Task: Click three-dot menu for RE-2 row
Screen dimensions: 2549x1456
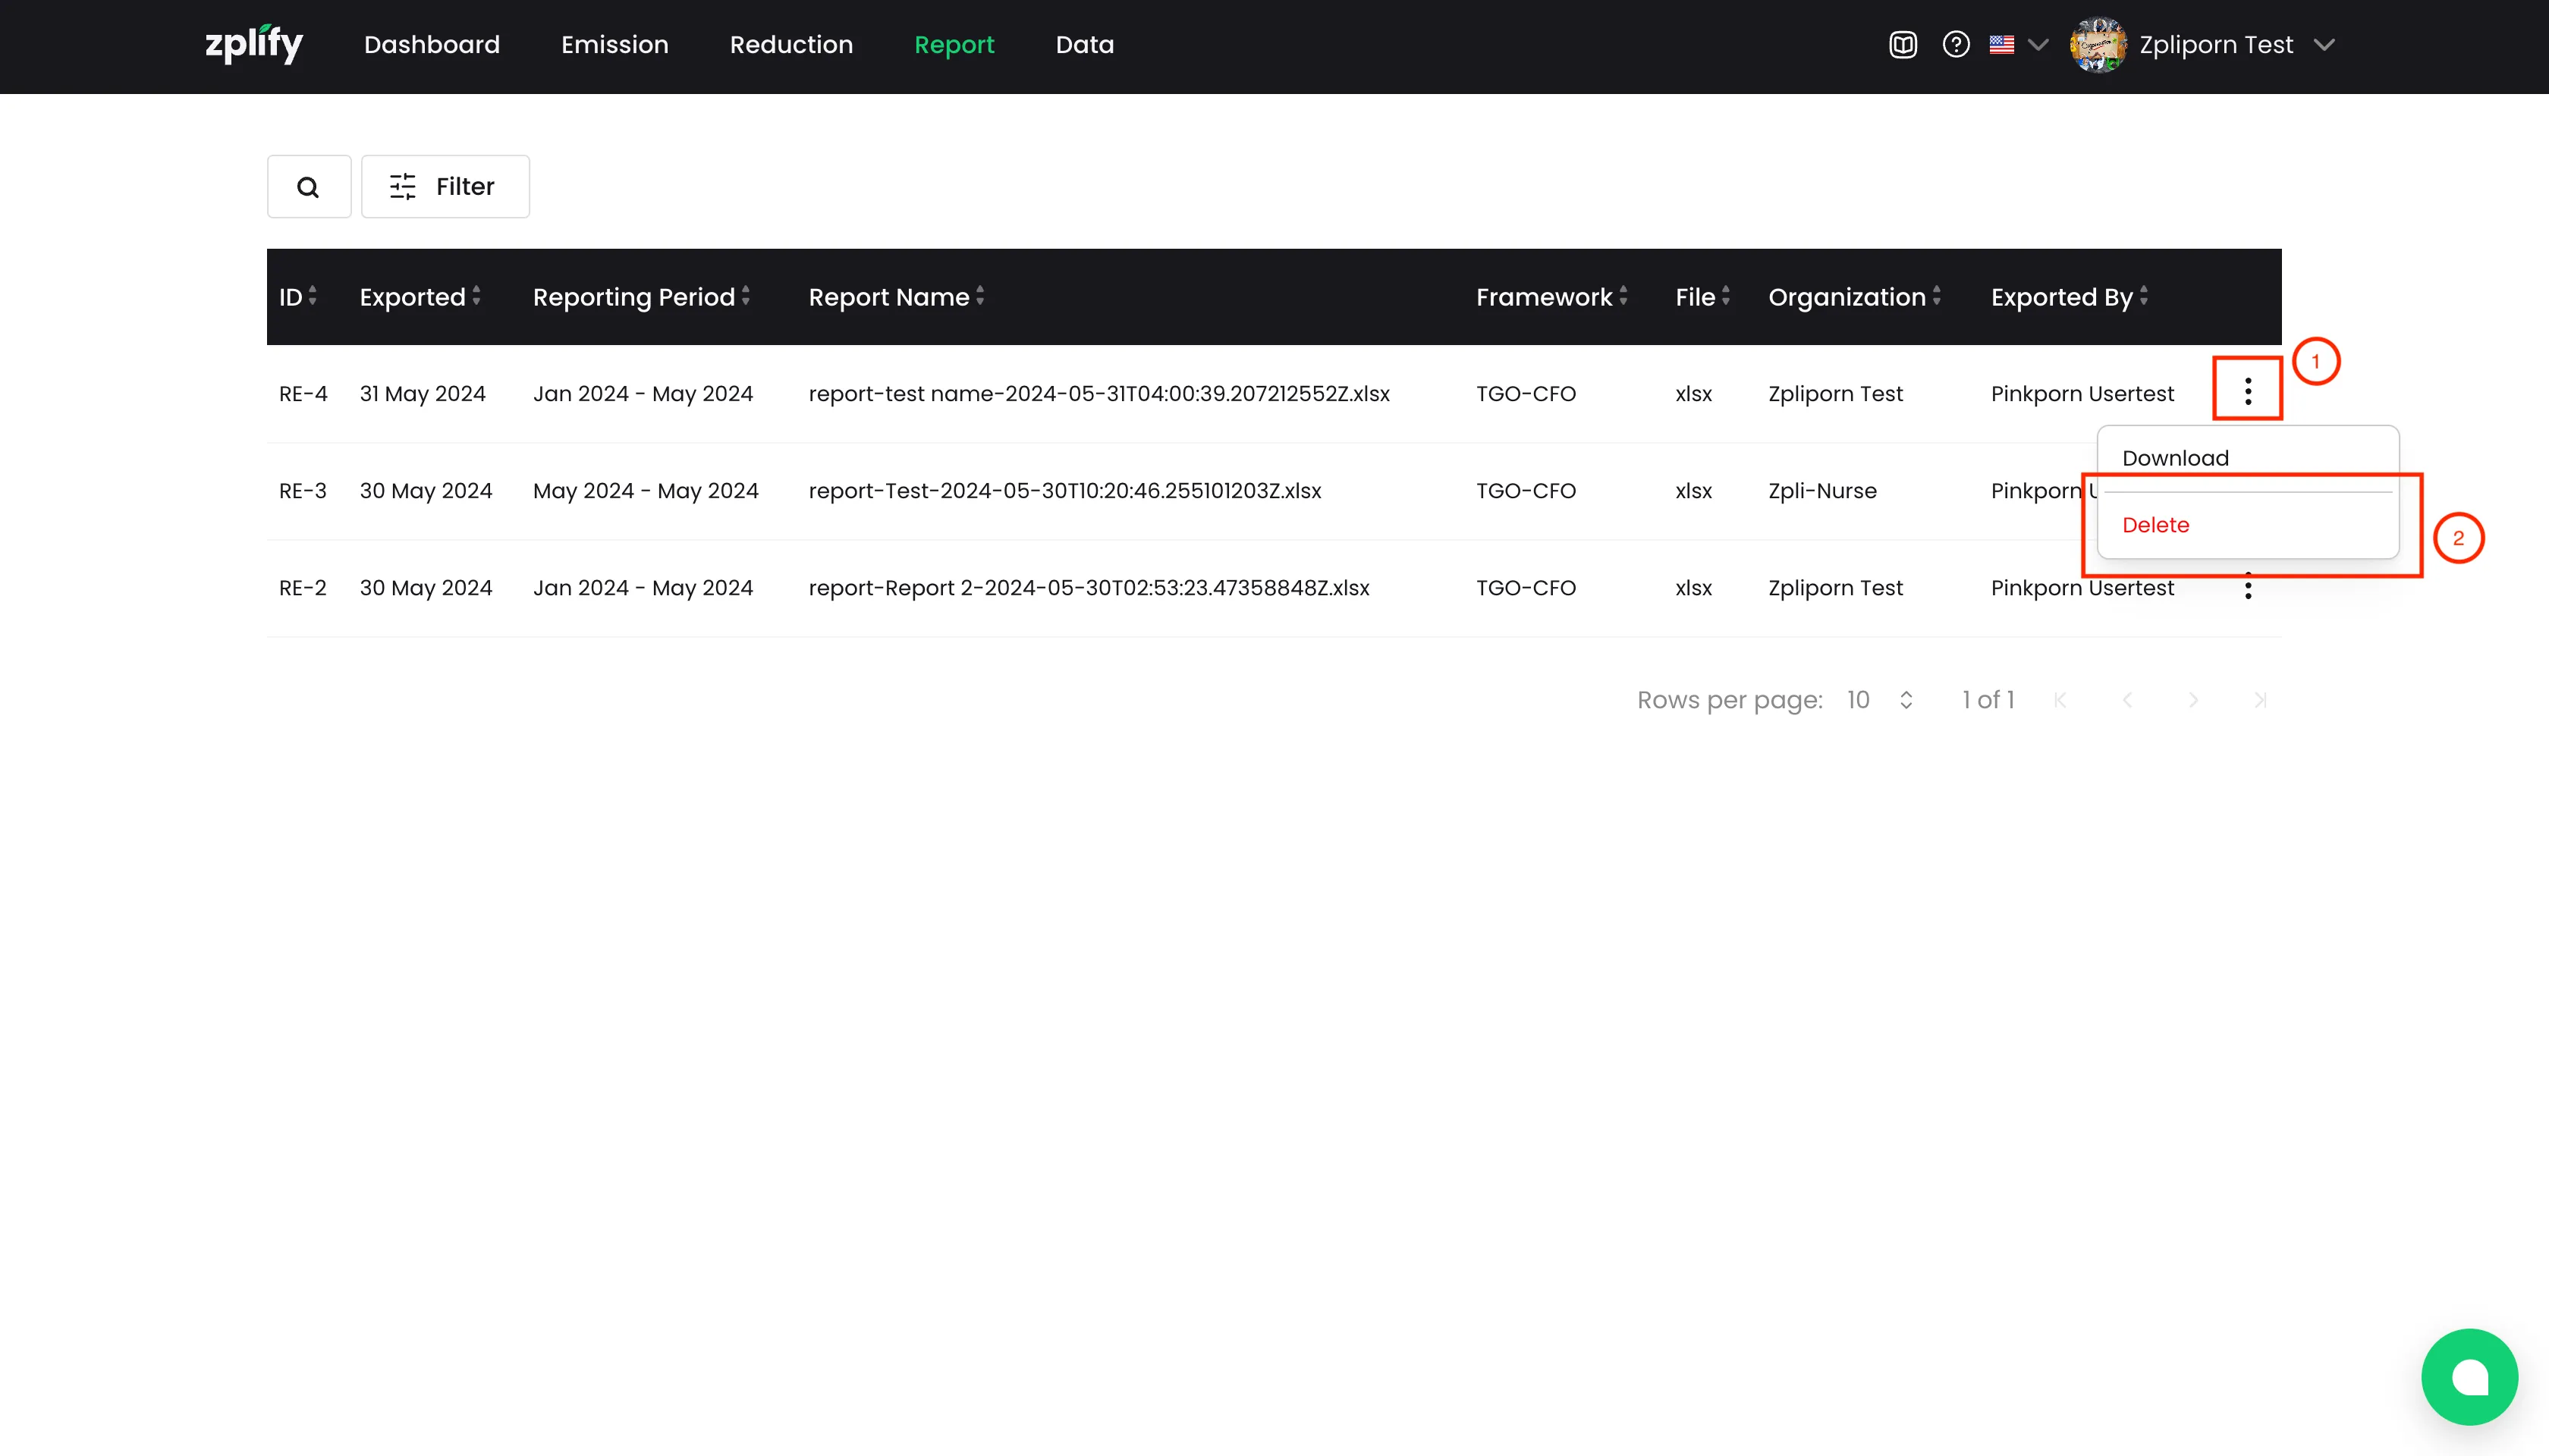Action: point(2247,588)
